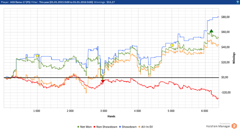
Task: Click the green Net Won color square
Action: tap(79, 127)
